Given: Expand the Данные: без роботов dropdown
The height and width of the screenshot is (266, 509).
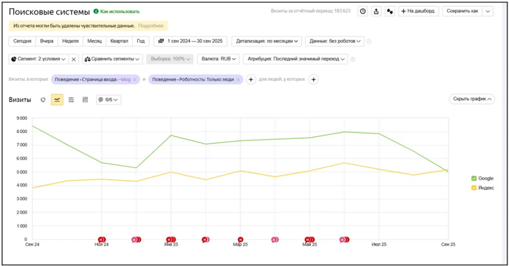Looking at the screenshot, I should tap(335, 41).
